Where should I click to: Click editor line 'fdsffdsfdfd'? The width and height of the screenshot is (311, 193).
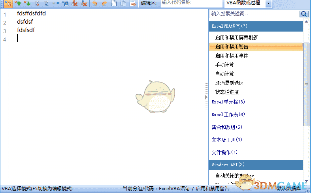click(x=31, y=13)
